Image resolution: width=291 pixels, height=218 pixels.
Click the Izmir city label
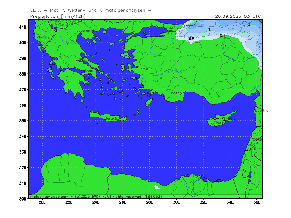[144, 69]
